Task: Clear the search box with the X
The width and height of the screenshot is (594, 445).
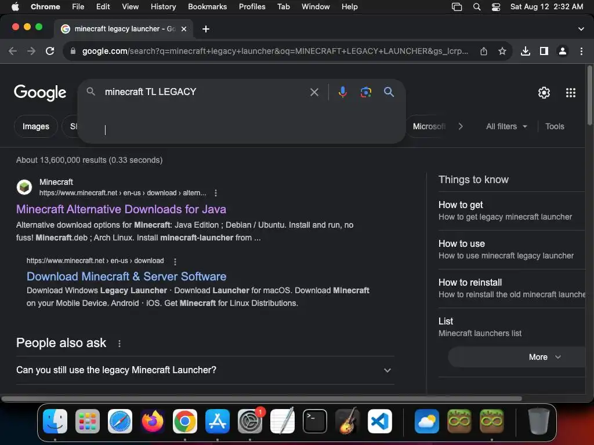Action: (314, 92)
